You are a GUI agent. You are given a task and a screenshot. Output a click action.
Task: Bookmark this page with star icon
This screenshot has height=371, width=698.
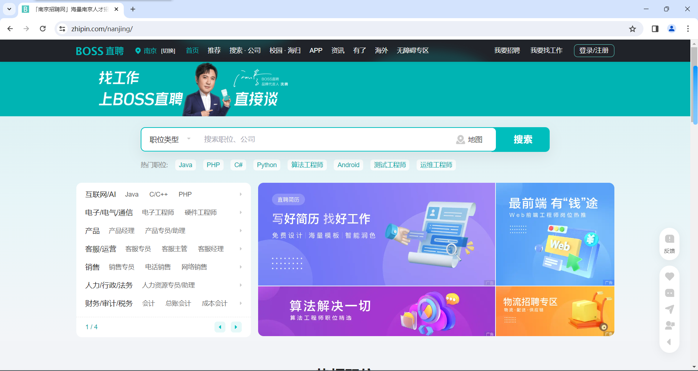[633, 29]
